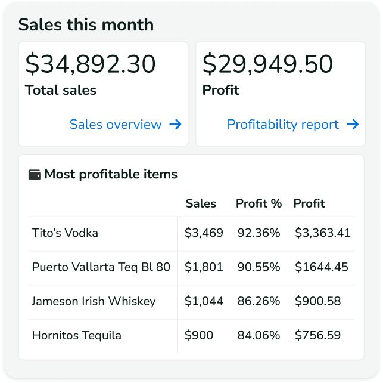This screenshot has height=383, width=383.
Task: Select the Tito's Vodka item row
Action: [65, 233]
